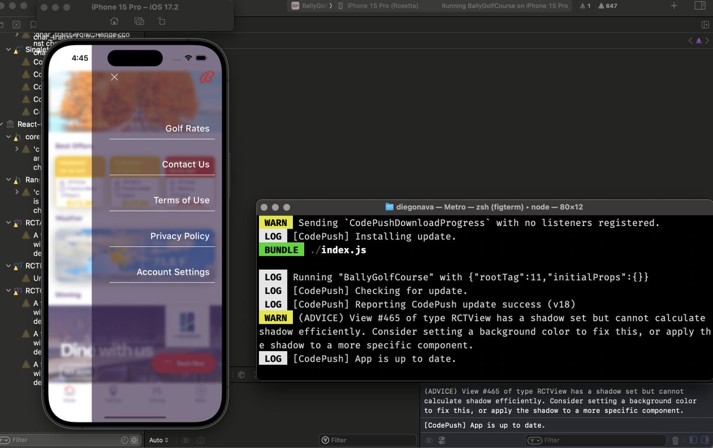Select the Xcode navigator X-box tab icon

(x=16, y=24)
